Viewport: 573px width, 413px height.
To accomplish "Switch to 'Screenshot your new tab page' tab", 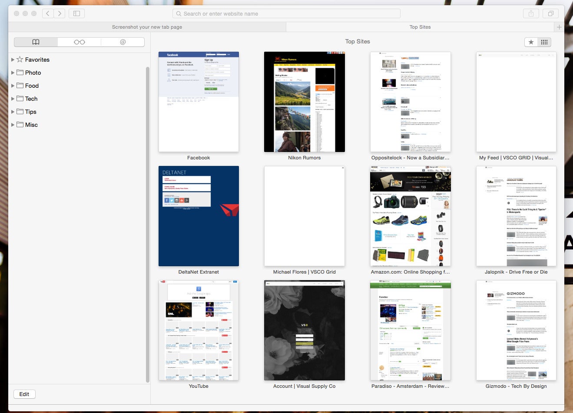I will [147, 27].
